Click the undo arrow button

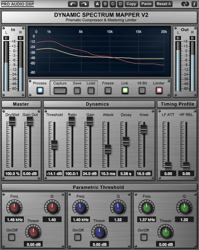pyautogui.click(x=73, y=4)
